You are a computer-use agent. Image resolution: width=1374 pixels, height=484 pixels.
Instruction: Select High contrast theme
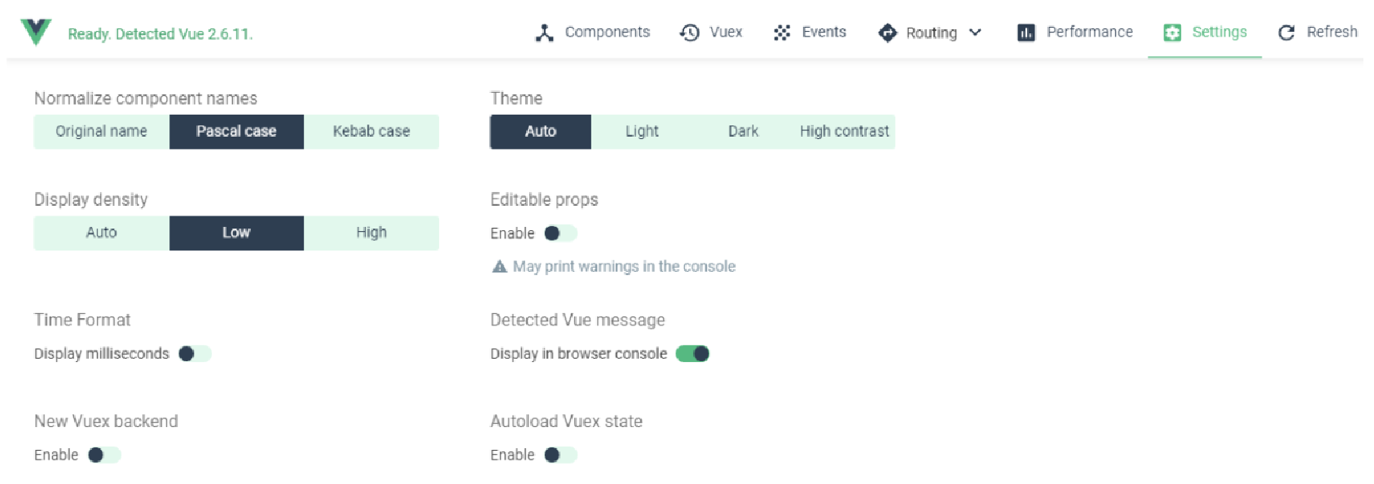pos(845,132)
